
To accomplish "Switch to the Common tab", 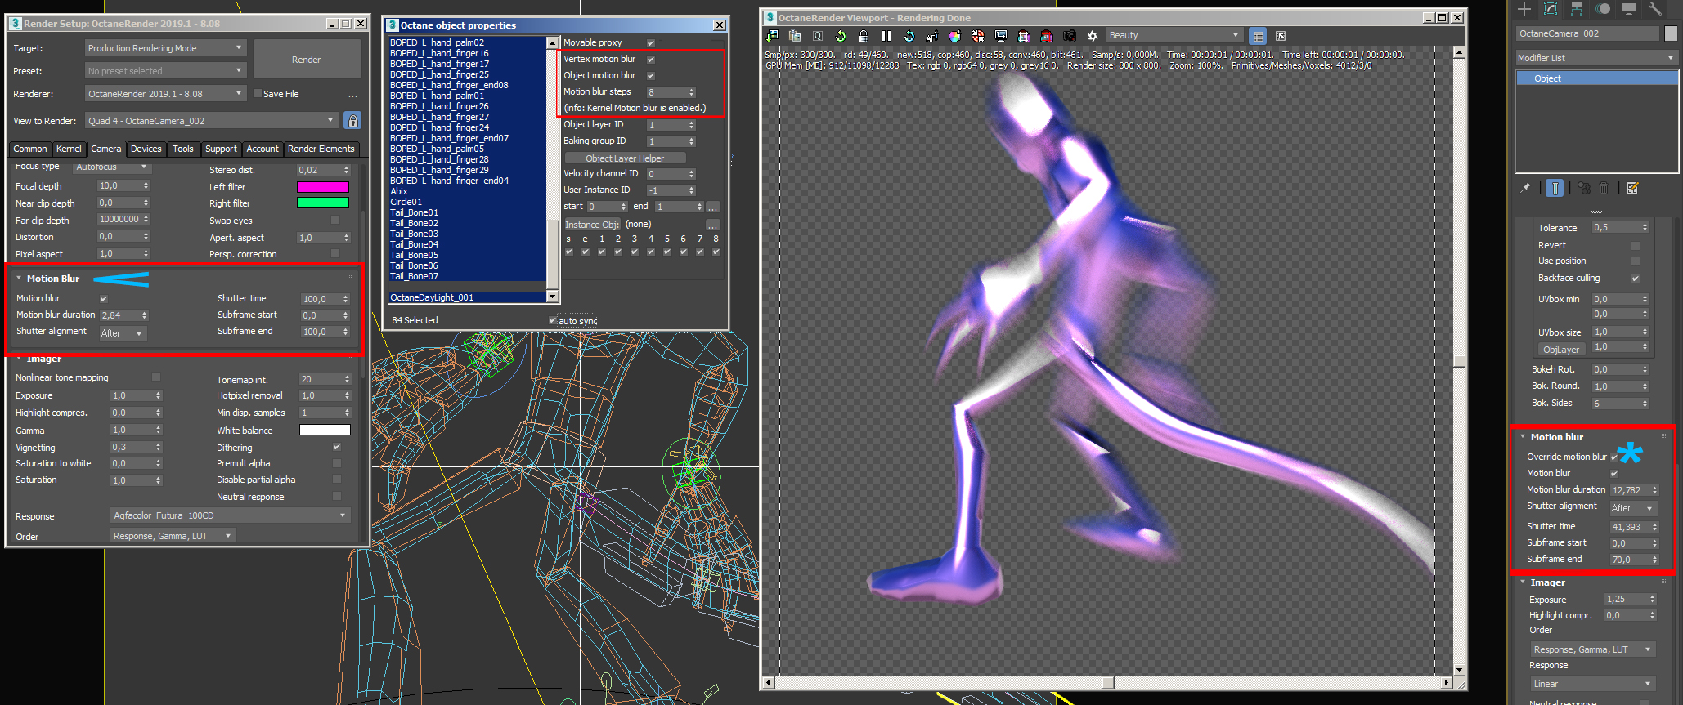I will [x=30, y=149].
